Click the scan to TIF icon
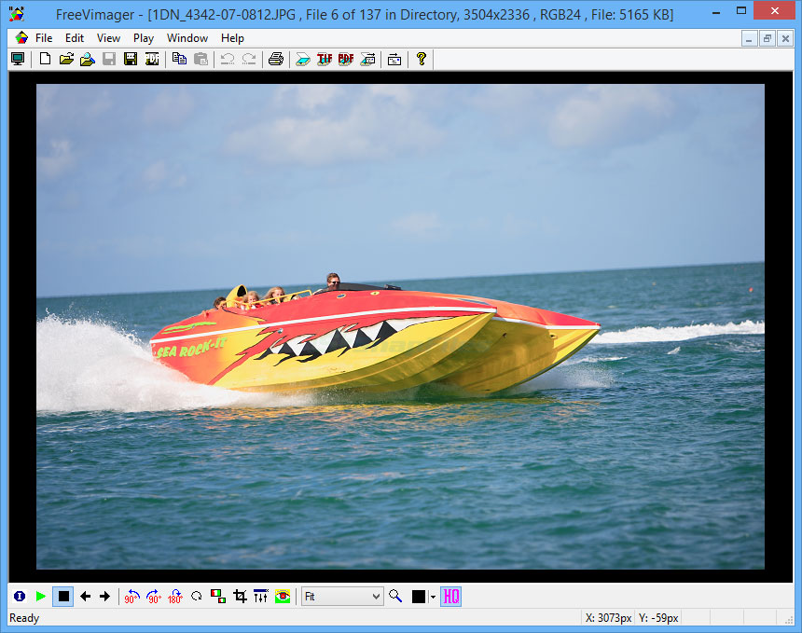This screenshot has width=802, height=633. coord(325,59)
